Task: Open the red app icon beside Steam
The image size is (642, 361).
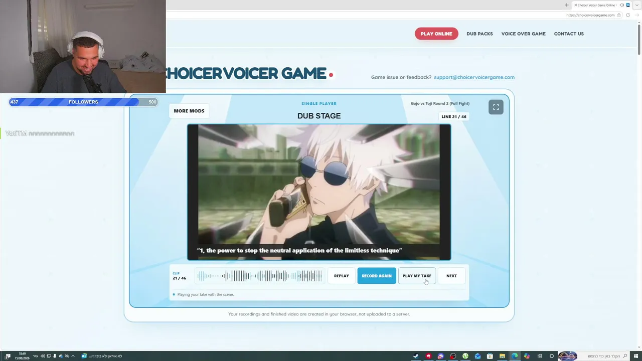Action: point(428,356)
